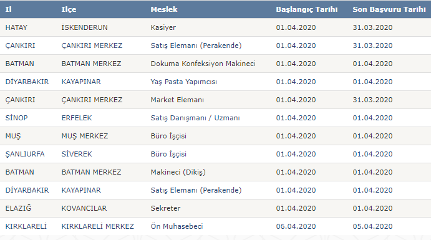Select the Meslek column header
This screenshot has width=431, height=240.
pos(164,9)
